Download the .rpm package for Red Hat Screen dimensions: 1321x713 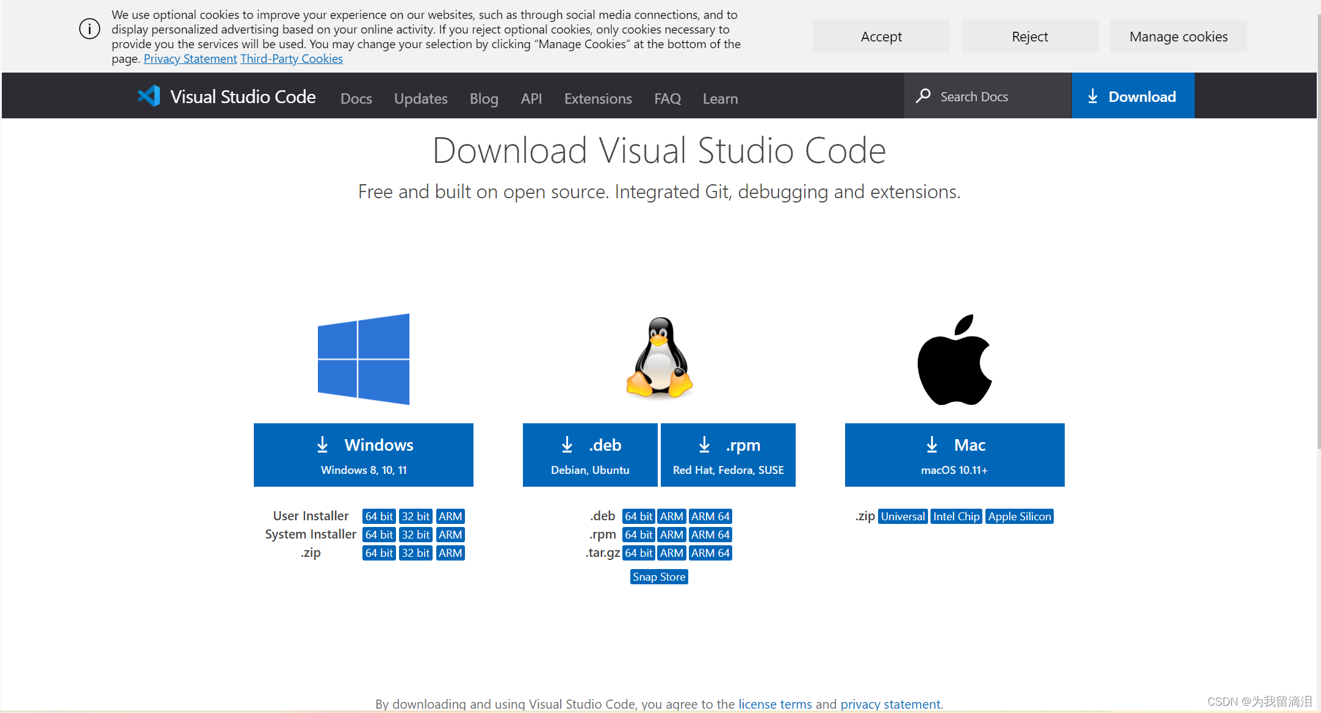[x=728, y=455]
